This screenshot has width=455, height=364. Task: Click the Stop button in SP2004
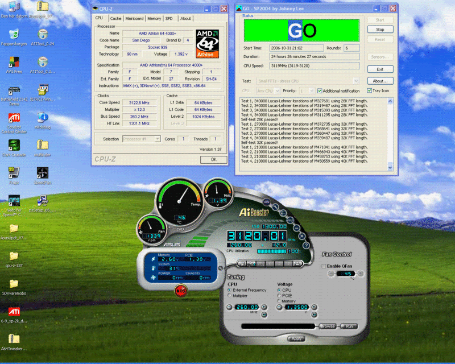(380, 30)
